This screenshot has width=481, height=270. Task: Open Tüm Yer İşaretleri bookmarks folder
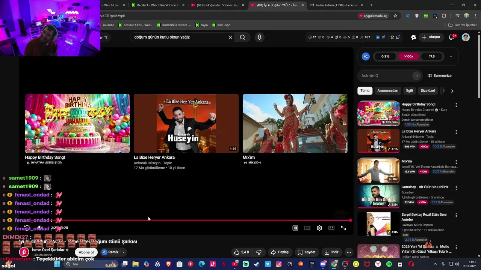tap(463, 25)
